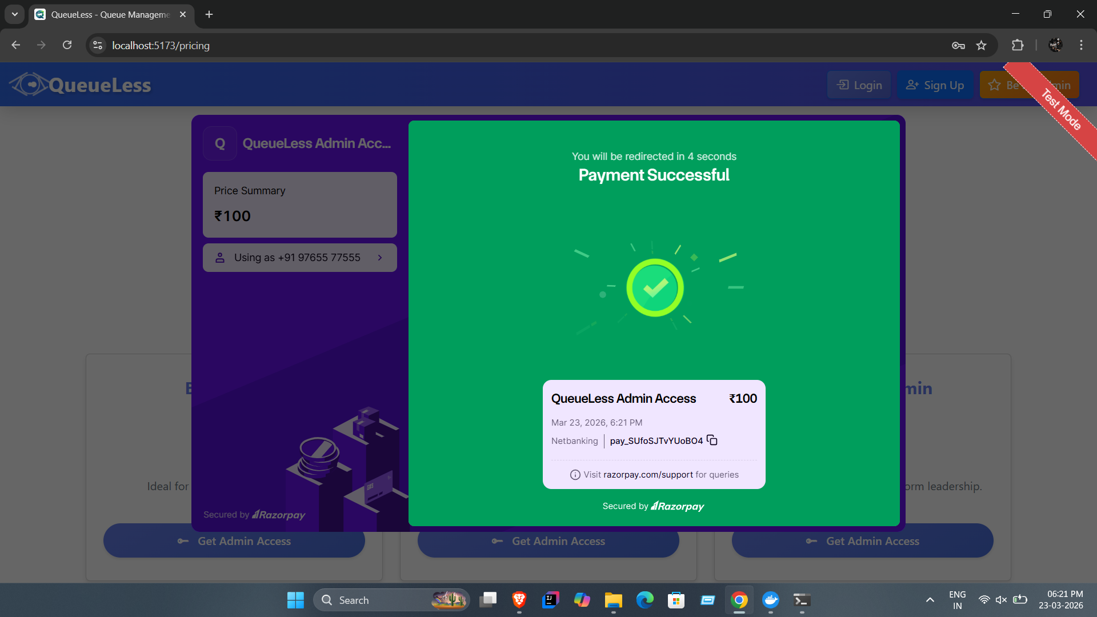Click the Login button in the header
1097x617 pixels.
click(859, 85)
